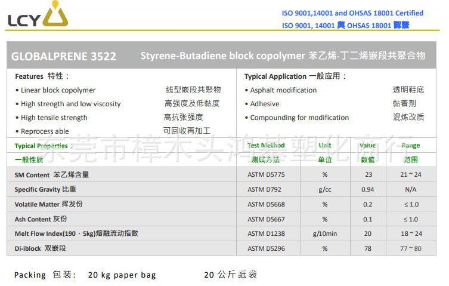Select '20 kg paper bag' text
Screen dimensions: 449x286
pos(122,275)
